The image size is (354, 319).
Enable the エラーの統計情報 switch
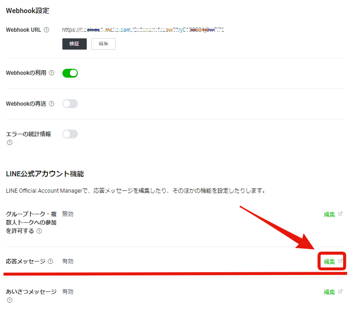pyautogui.click(x=70, y=134)
